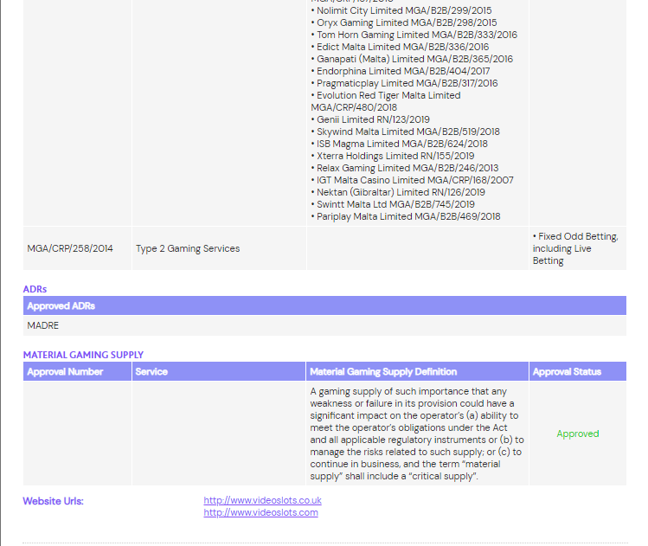Click the Approval Number column header

77,371
